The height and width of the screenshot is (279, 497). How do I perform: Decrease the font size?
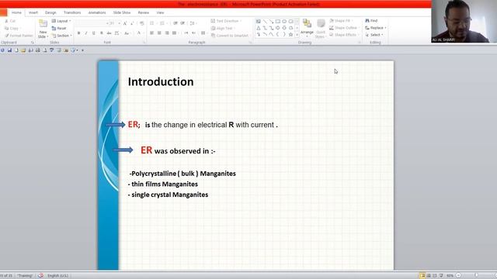pos(132,23)
